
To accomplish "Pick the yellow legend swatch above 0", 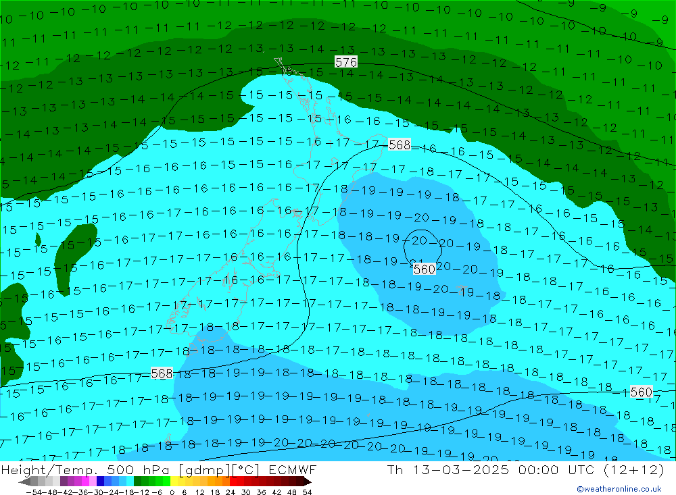I will pyautogui.click(x=174, y=481).
